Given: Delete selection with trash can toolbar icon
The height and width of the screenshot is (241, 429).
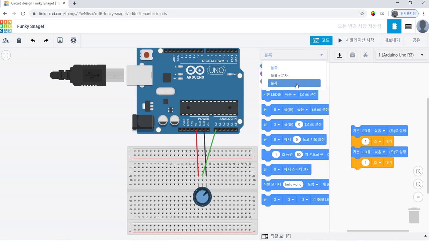Looking at the screenshot, I should click(19, 41).
